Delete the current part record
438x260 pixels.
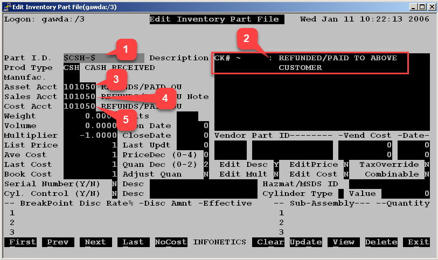381,242
